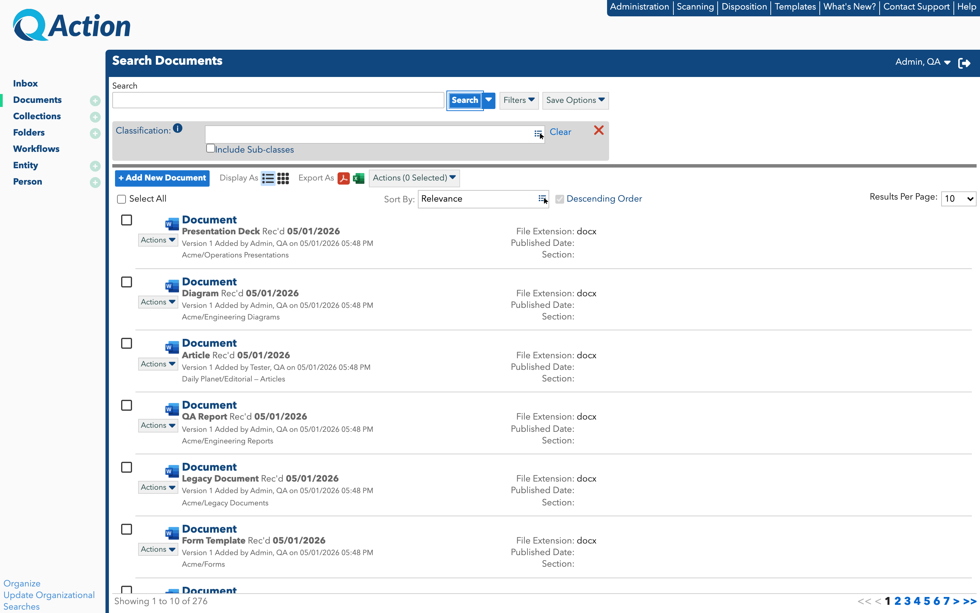
Task: Open Actions dropdown for Form Template
Action: [x=158, y=550]
